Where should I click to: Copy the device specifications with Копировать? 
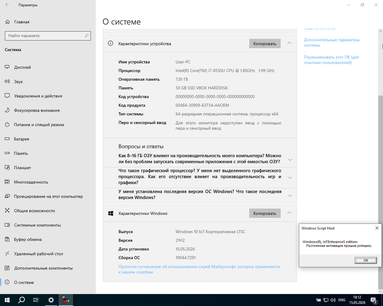click(x=265, y=43)
